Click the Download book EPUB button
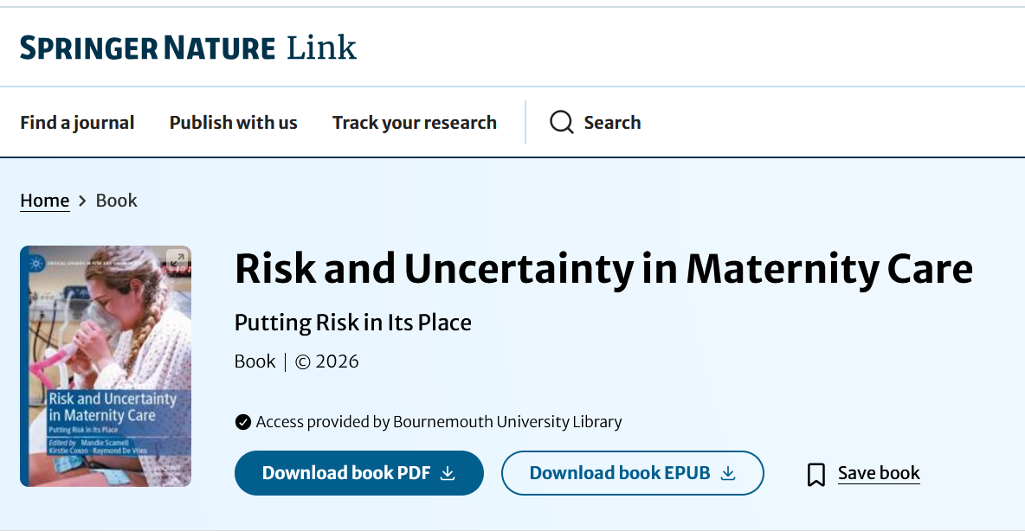Screen dimensions: 1025x531 coord(632,473)
